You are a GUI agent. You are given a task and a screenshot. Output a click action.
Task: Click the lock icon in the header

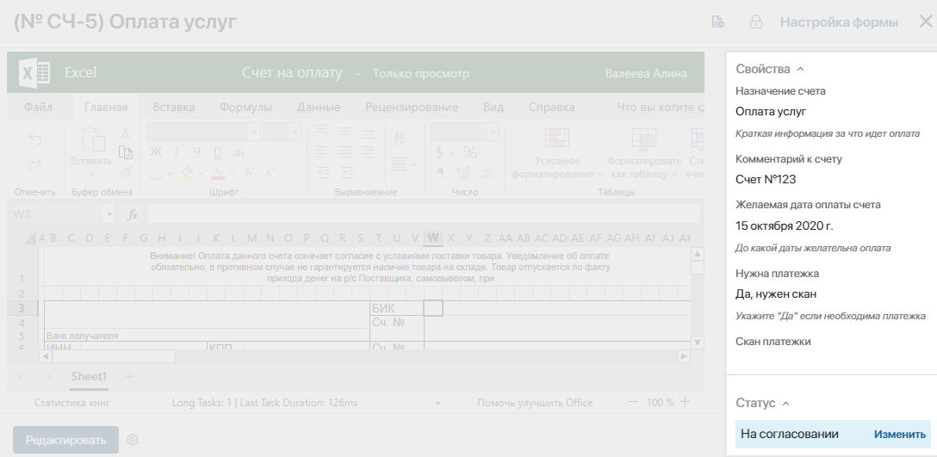click(756, 22)
